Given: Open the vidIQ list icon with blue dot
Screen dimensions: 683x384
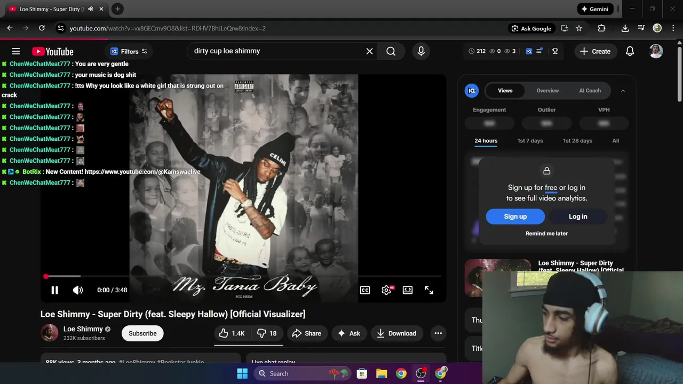Looking at the screenshot, I should click(539, 51).
